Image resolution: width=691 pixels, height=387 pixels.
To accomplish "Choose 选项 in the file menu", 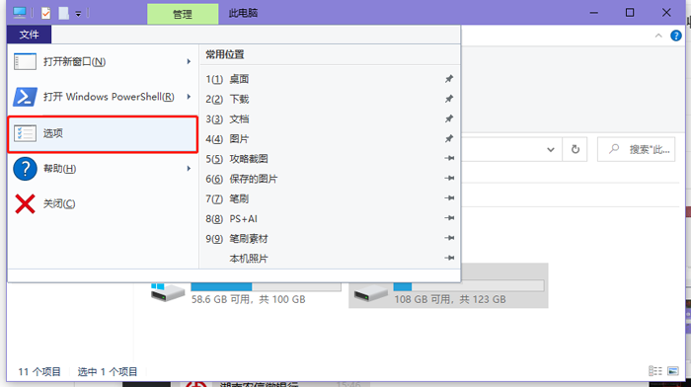I will coord(103,133).
